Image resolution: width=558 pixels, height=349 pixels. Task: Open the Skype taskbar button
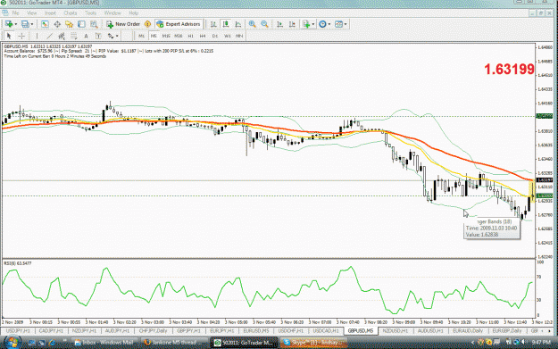[x=313, y=343]
